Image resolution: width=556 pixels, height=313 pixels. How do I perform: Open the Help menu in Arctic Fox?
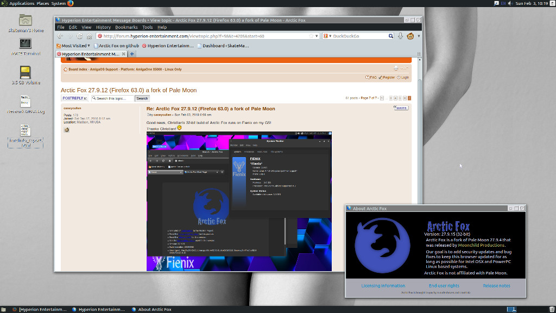[x=162, y=27]
